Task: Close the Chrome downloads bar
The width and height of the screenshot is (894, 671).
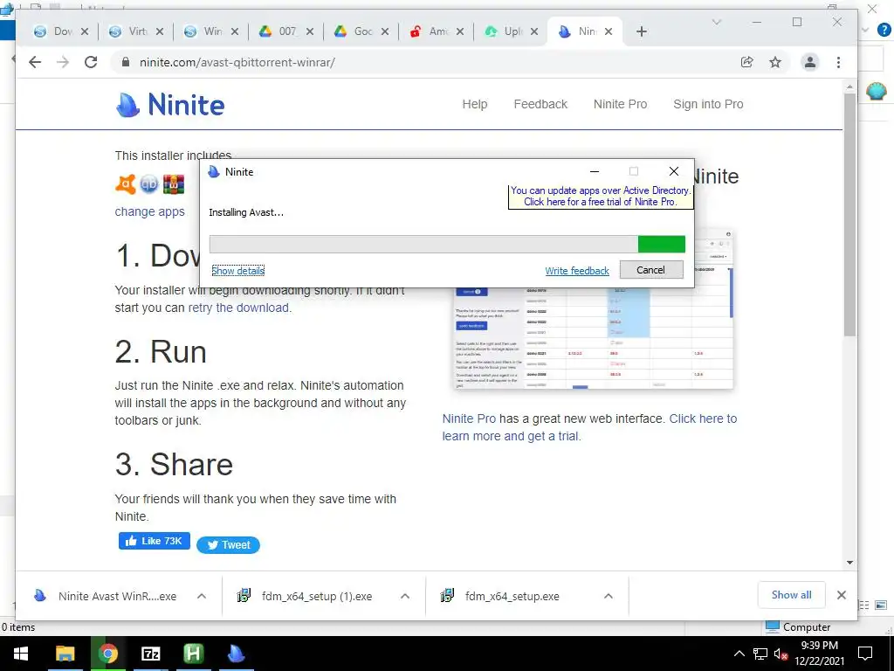Action: coord(842,595)
